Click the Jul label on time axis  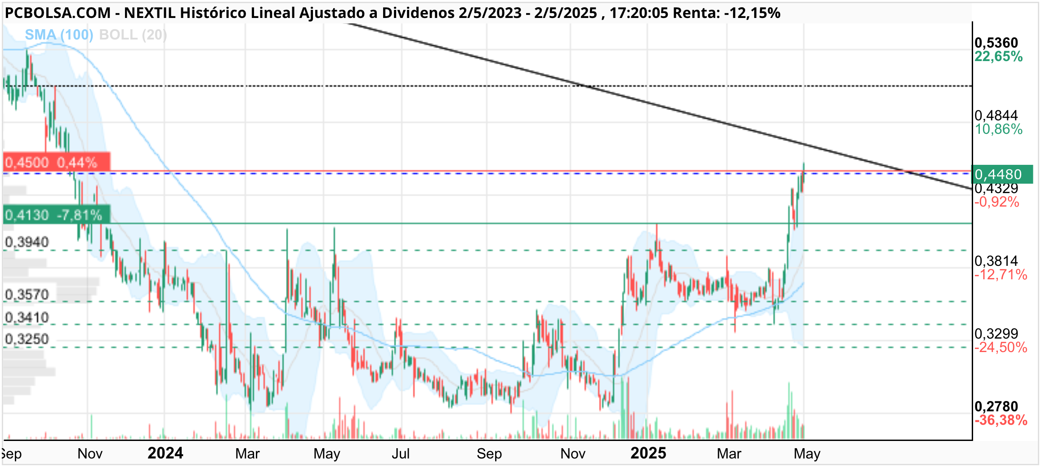[x=400, y=454]
